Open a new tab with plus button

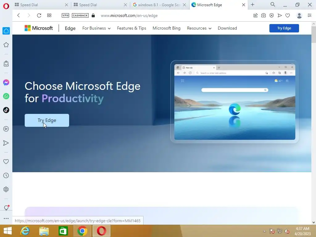point(252,4)
